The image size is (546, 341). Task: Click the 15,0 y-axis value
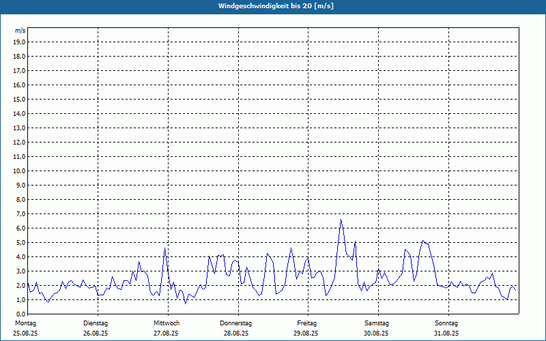point(19,99)
